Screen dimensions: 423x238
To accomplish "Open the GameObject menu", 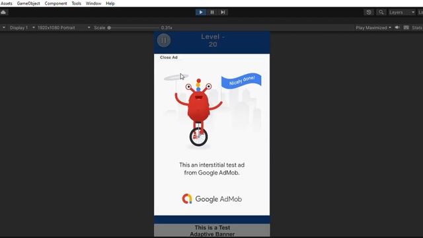I will (28, 3).
